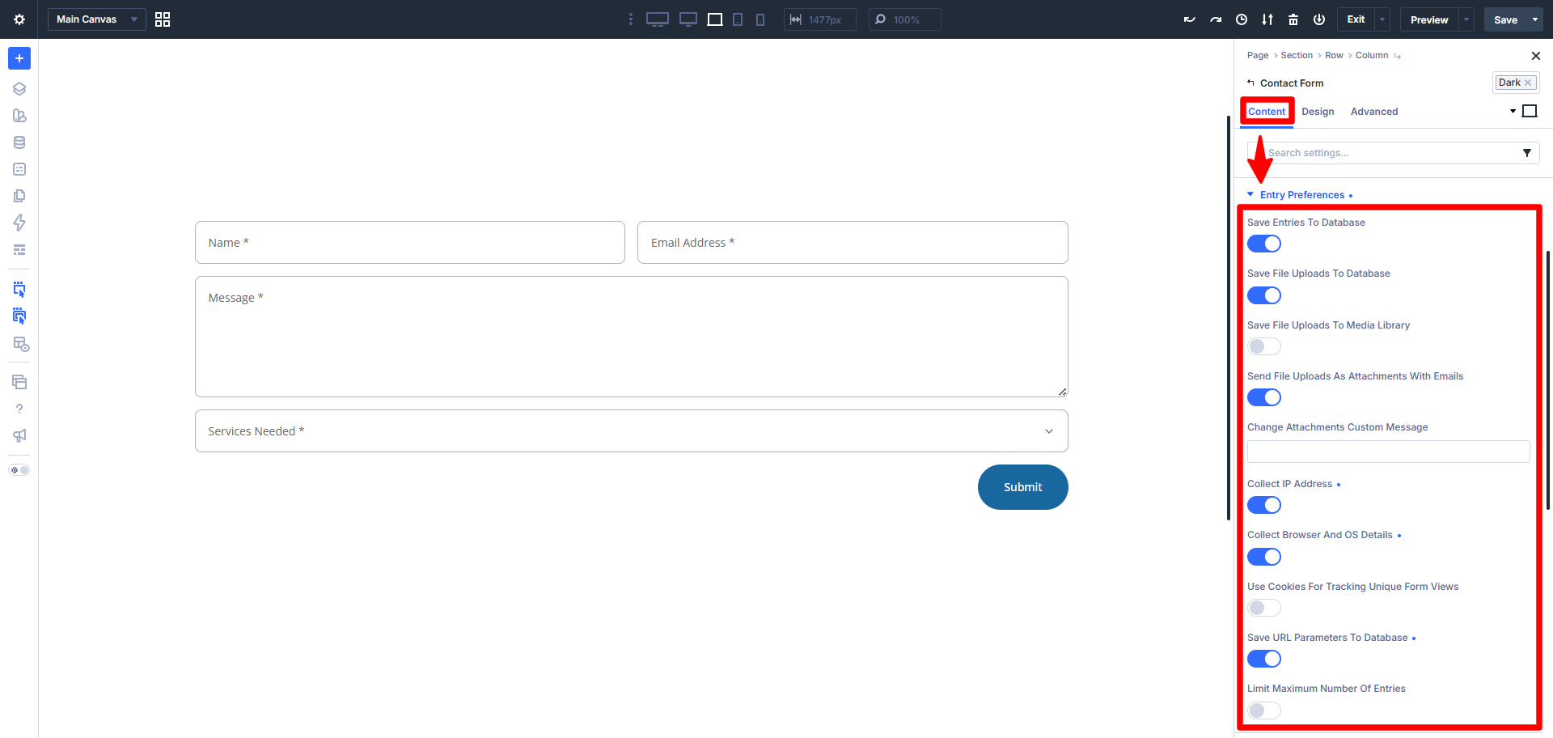Open the Save button dropdown arrow
This screenshot has height=738, width=1553.
click(x=1535, y=19)
